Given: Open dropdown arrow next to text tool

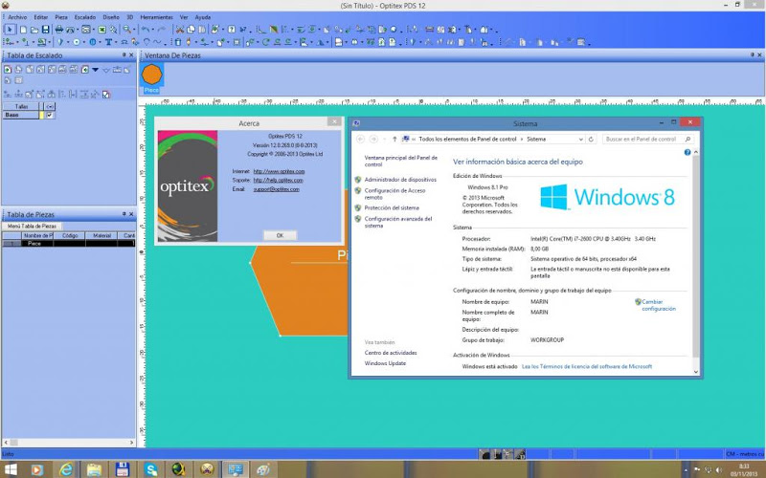Looking at the screenshot, I should point(116,43).
